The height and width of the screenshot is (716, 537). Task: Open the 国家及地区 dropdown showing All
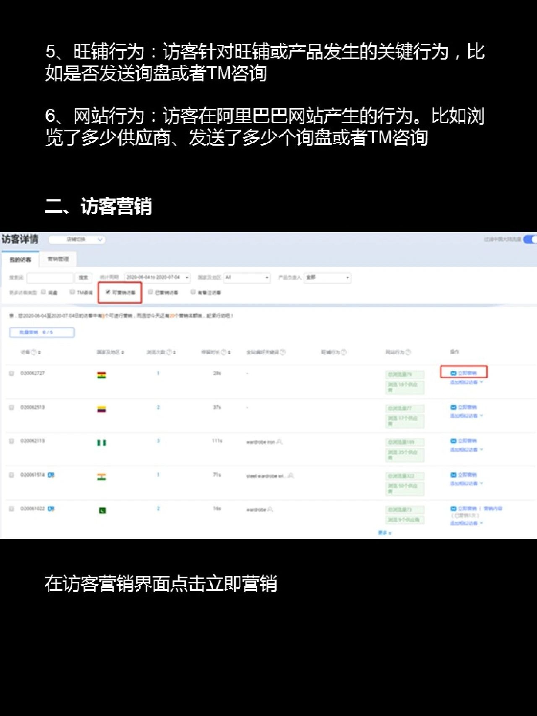[x=247, y=277]
